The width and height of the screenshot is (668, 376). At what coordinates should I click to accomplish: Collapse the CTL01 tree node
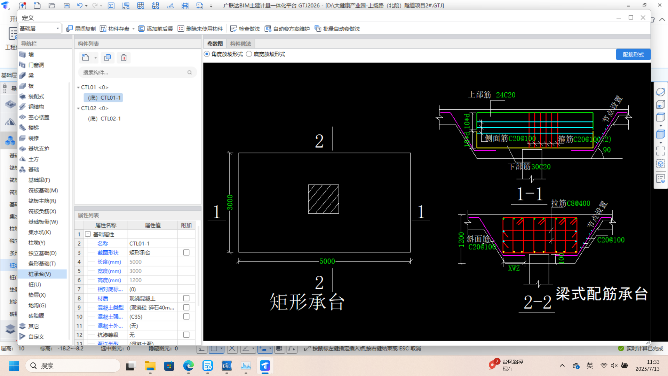78,87
